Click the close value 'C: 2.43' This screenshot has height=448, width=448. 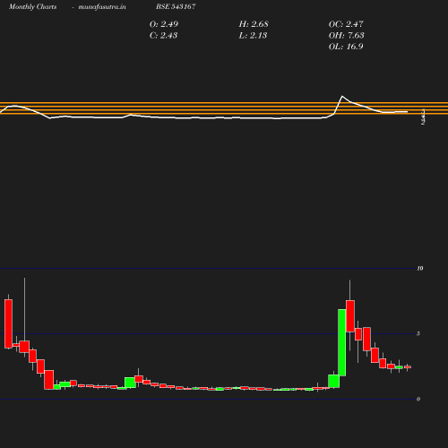(163, 35)
